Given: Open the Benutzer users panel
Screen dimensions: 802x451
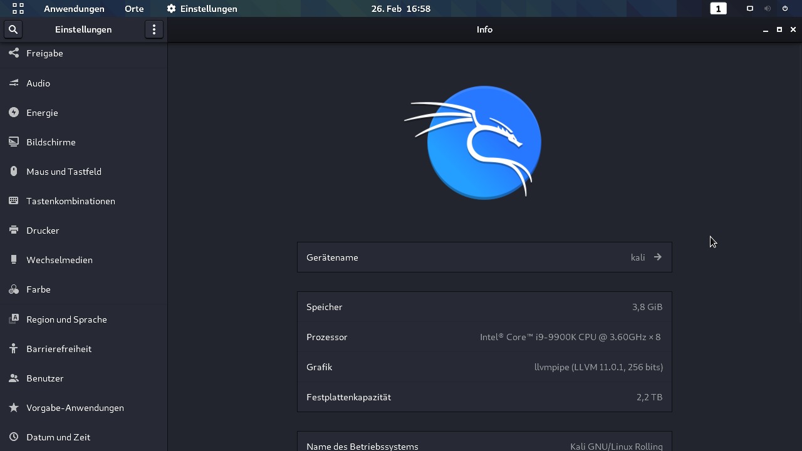Looking at the screenshot, I should (x=44, y=378).
